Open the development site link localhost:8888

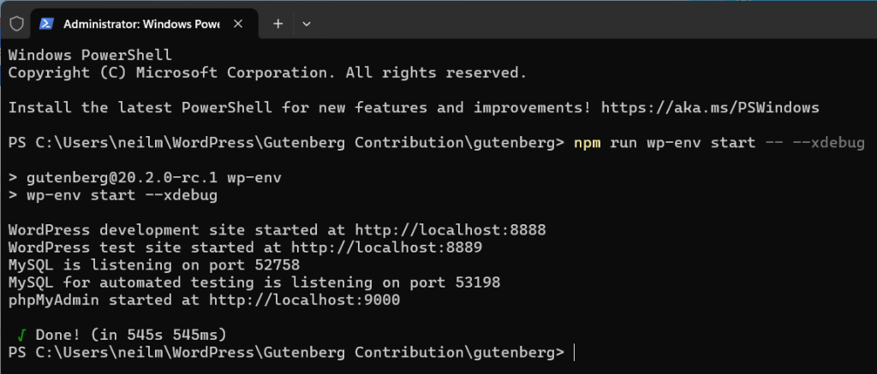[460, 230]
